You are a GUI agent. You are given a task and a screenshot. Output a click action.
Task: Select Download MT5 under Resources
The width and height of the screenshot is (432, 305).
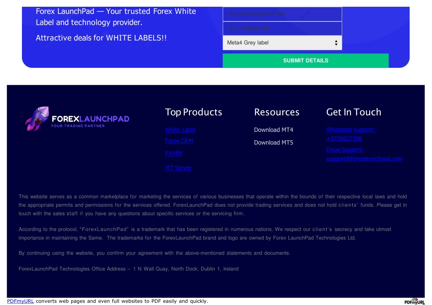tap(273, 142)
